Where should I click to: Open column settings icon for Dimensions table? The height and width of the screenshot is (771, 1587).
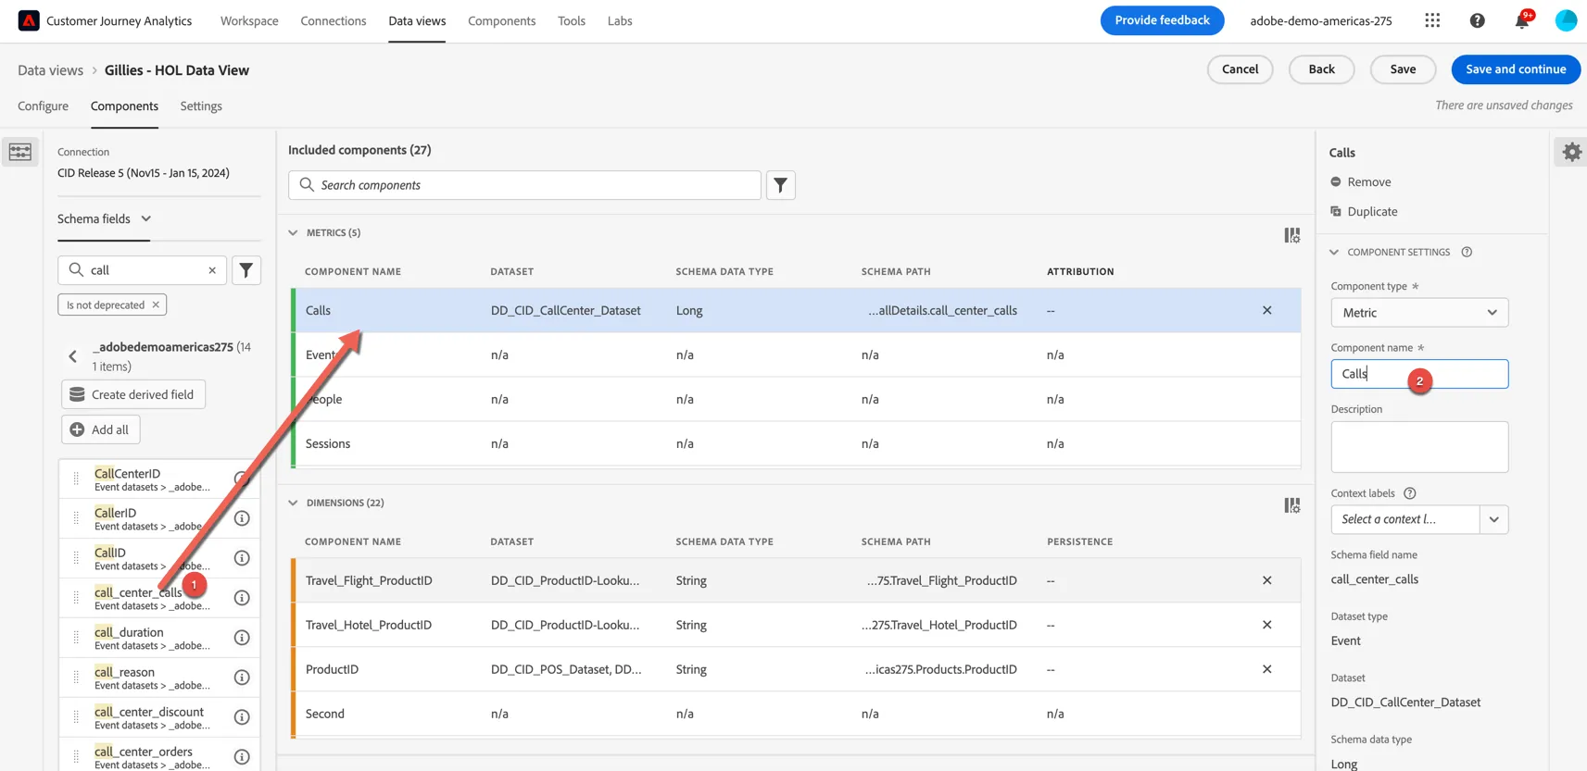coord(1291,505)
